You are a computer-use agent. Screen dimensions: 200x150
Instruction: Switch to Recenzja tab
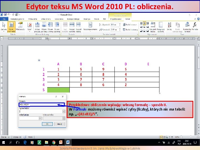[x=87, y=19]
